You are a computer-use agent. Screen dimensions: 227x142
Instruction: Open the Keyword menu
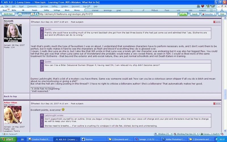point(75,6)
